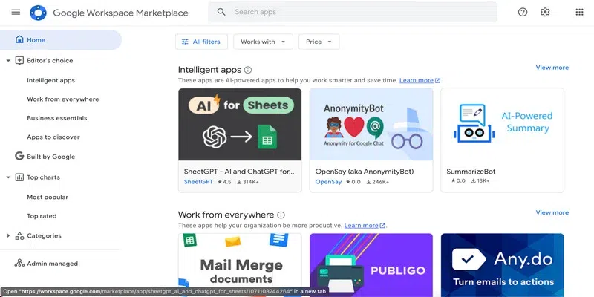594x297 pixels.
Task: Click the Editor's choice star icon
Action: [19, 61]
